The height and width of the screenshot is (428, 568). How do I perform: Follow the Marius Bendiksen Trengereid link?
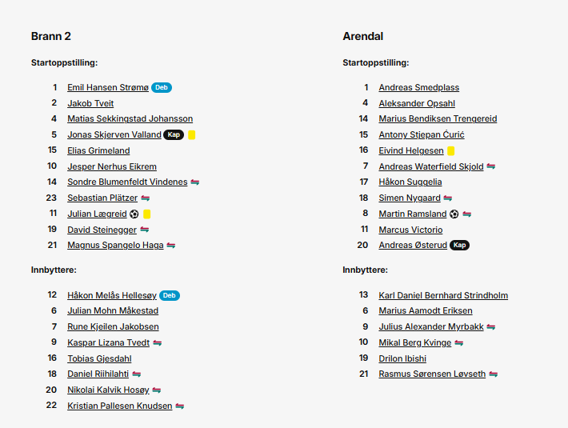pyautogui.click(x=438, y=118)
